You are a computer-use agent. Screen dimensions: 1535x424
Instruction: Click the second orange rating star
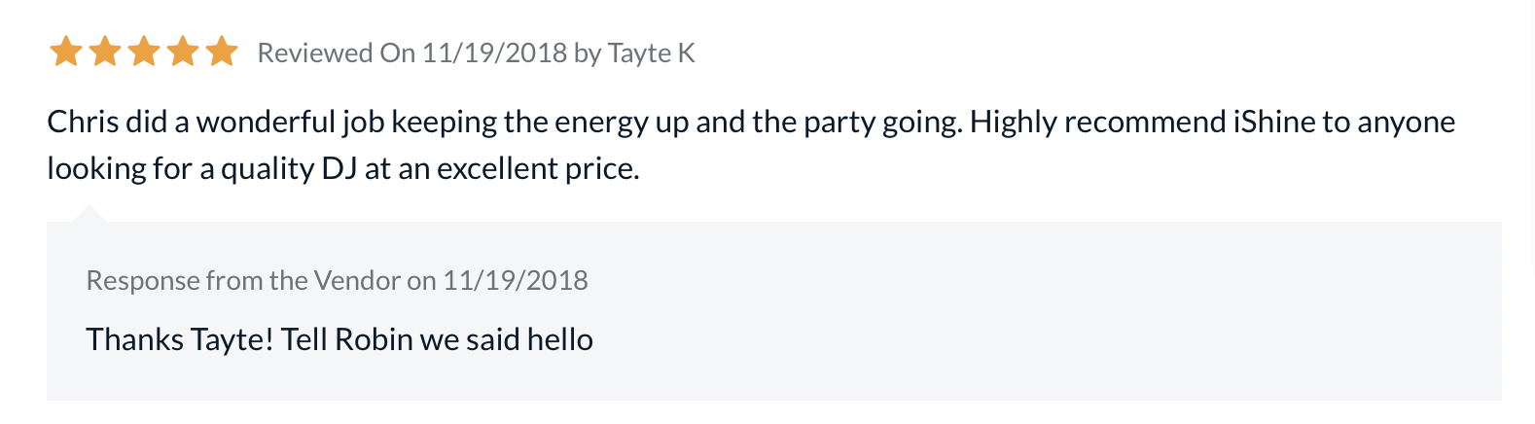pyautogui.click(x=104, y=52)
